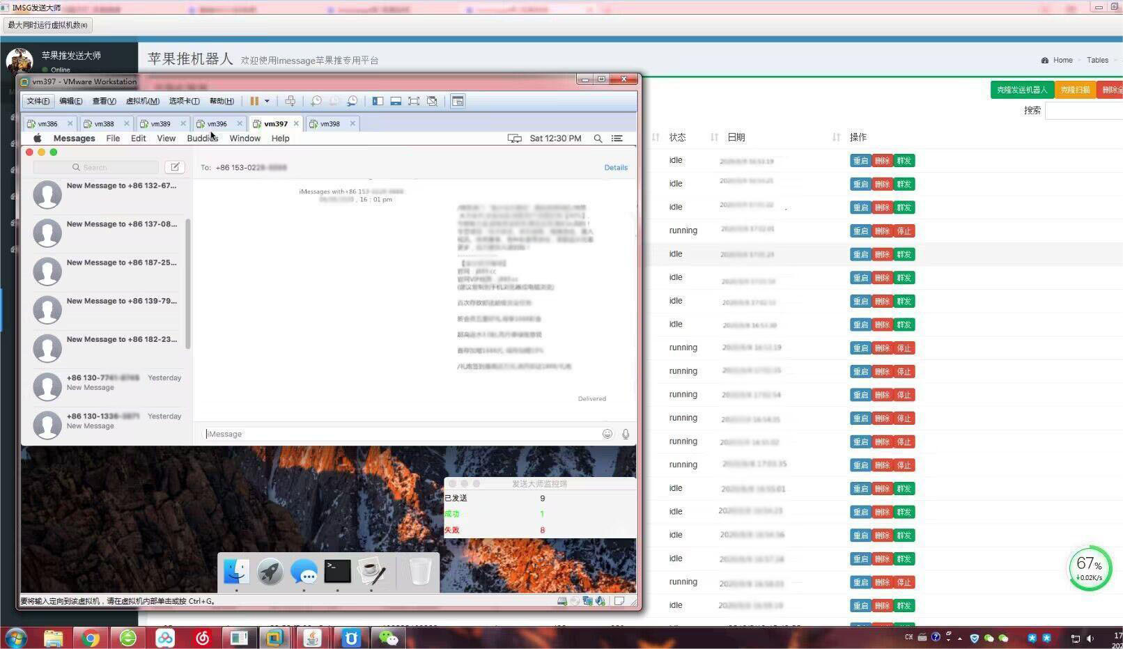
Task: Toggle the VMware thumbnail bar
Action: coord(396,101)
